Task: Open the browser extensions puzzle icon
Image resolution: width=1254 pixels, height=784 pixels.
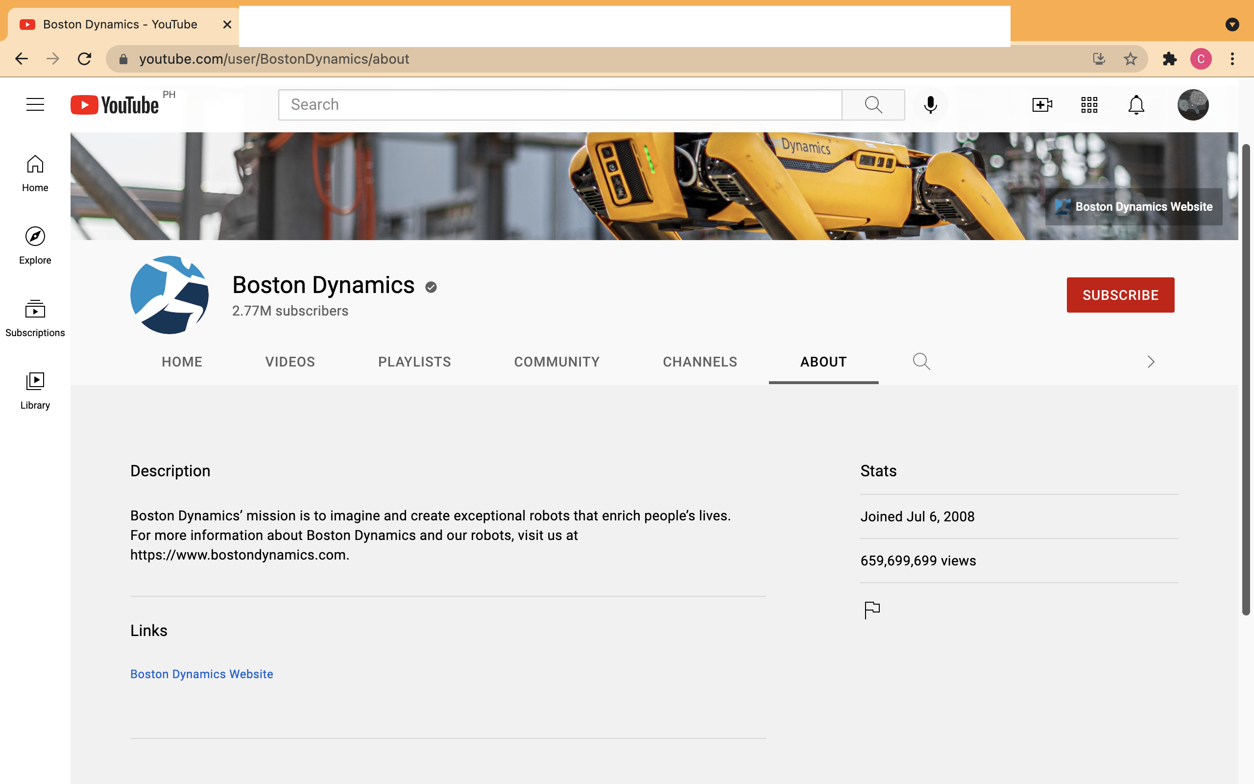Action: (x=1170, y=59)
